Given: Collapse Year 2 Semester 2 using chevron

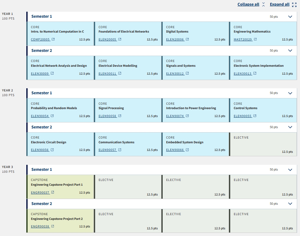Looking at the screenshot, I should pos(290,127).
